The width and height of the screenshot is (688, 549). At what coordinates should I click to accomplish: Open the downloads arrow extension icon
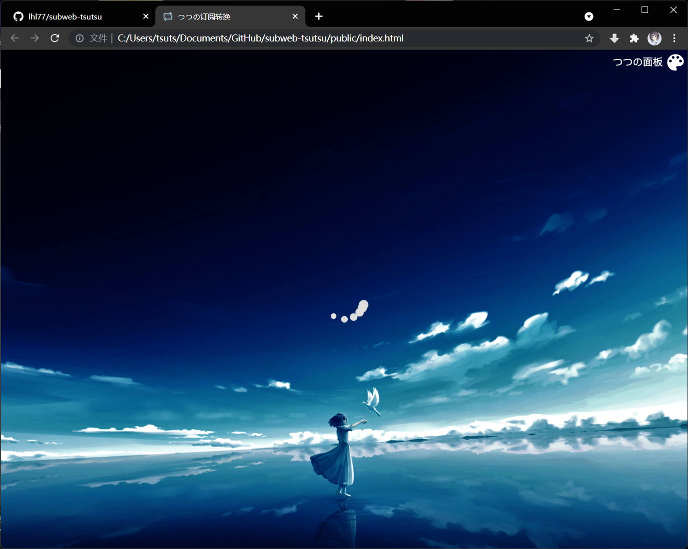tap(615, 38)
